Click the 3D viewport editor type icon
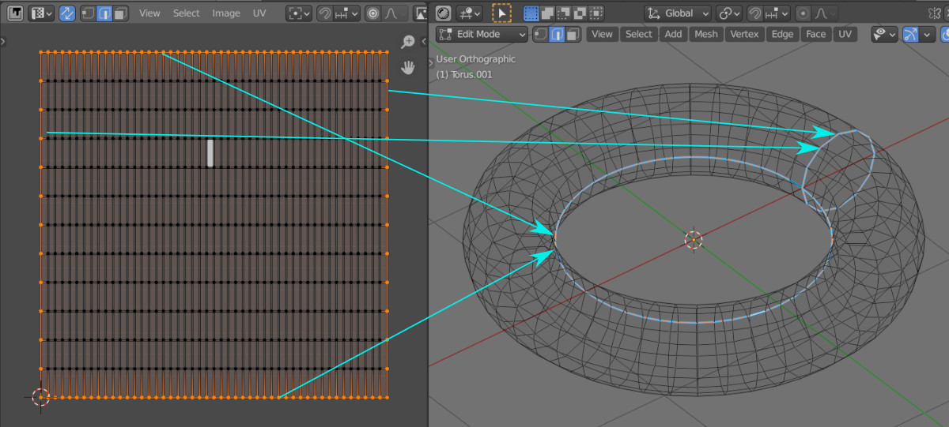This screenshot has height=427, width=949. (443, 13)
